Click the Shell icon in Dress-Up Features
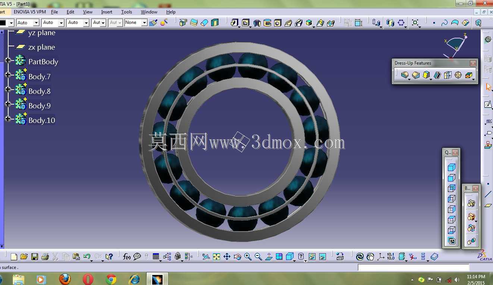Screen dimensions: 493x285 point(437,75)
